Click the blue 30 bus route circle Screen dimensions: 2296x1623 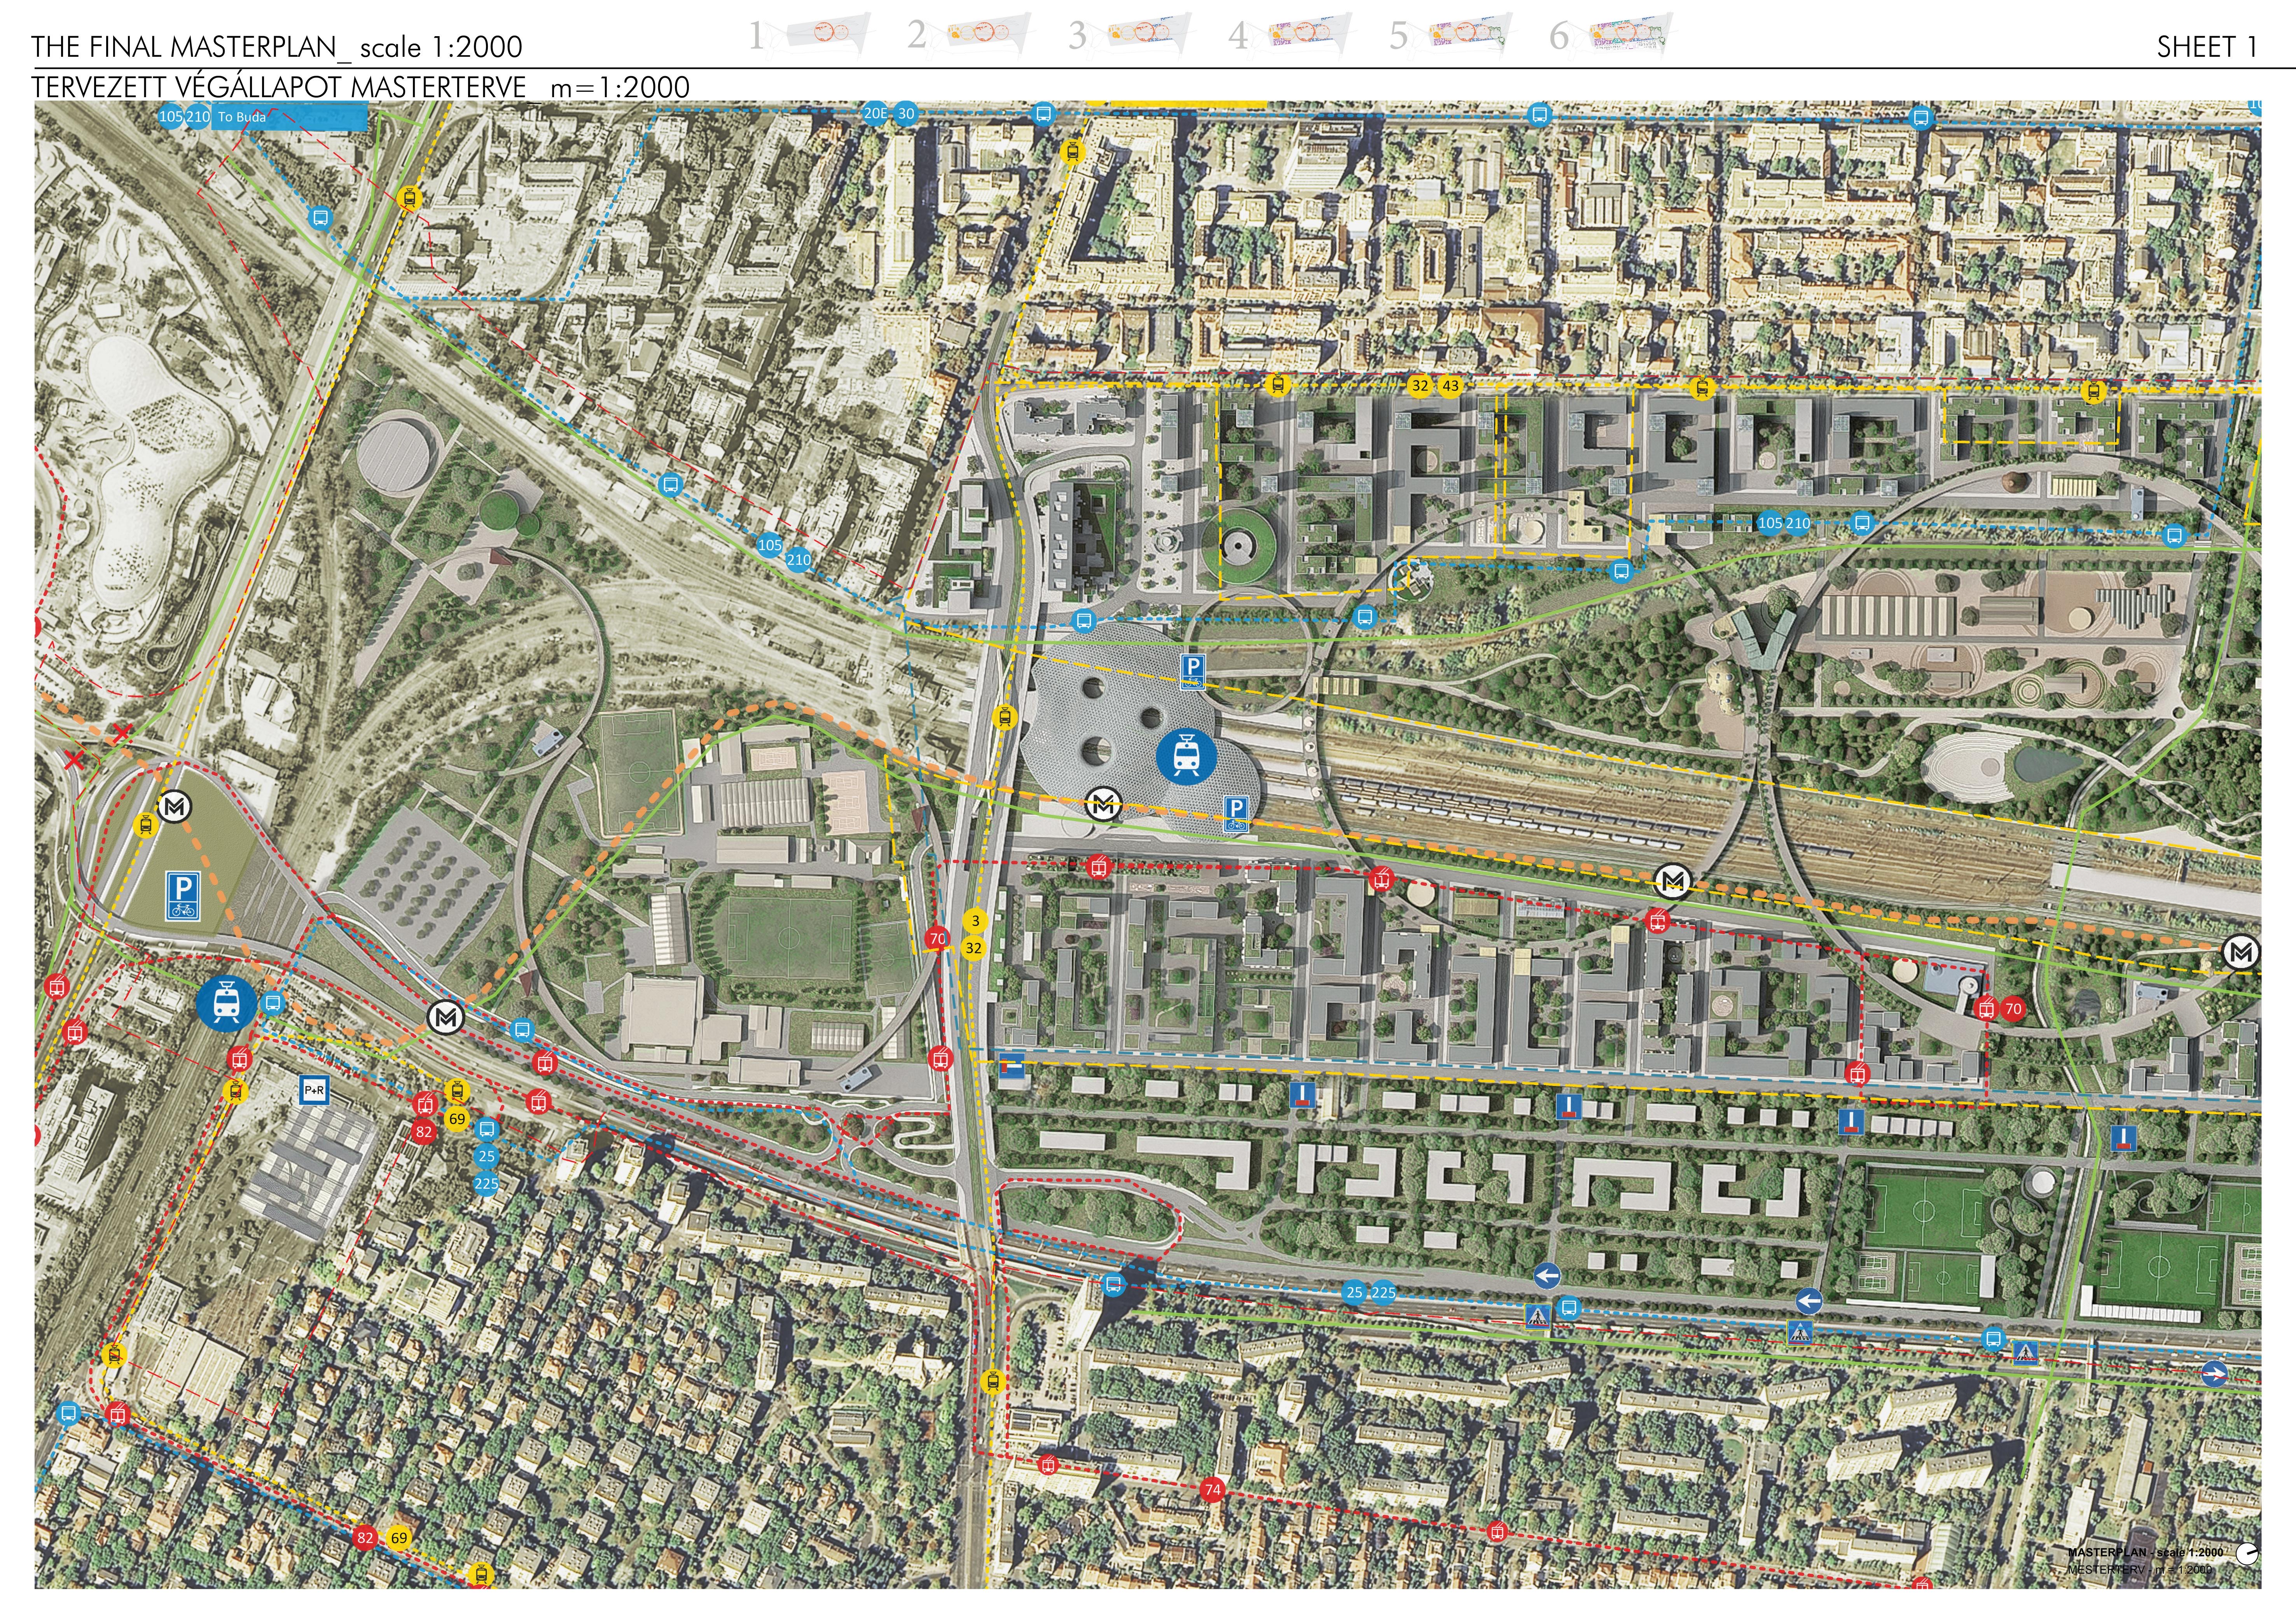pyautogui.click(x=906, y=114)
